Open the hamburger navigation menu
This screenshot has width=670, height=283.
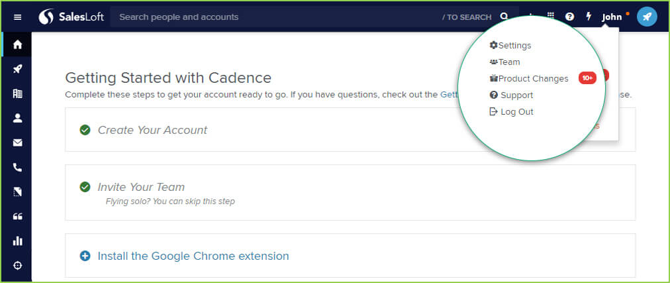coord(17,17)
